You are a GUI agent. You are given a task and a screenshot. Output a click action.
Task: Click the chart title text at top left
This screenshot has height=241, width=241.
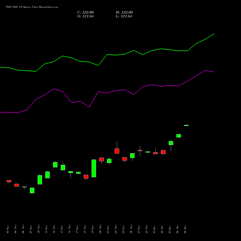[32, 7]
